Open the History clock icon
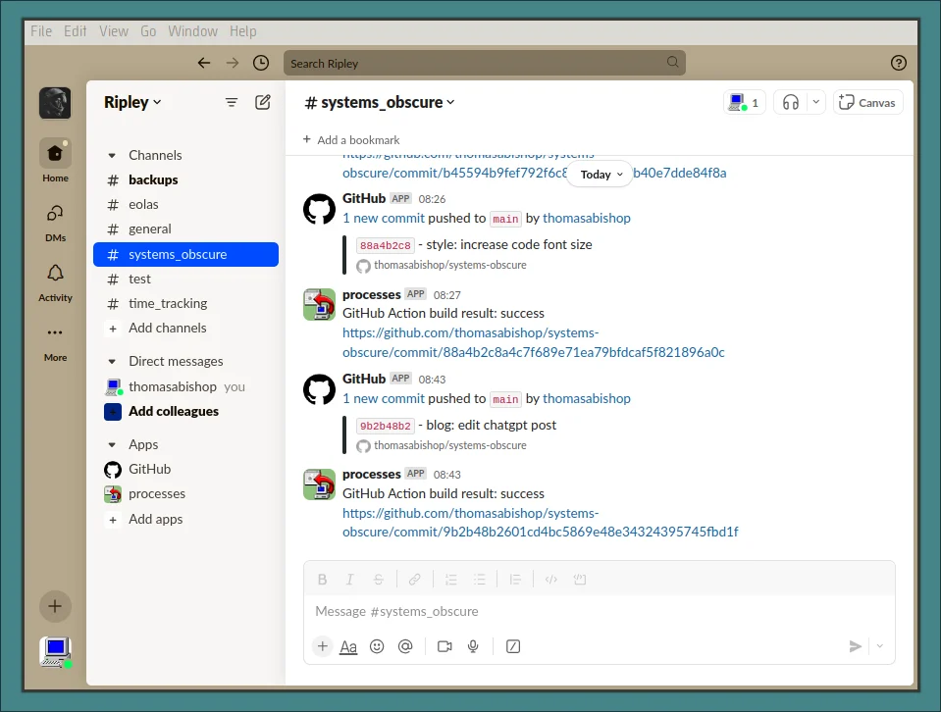This screenshot has width=941, height=712. 260,63
